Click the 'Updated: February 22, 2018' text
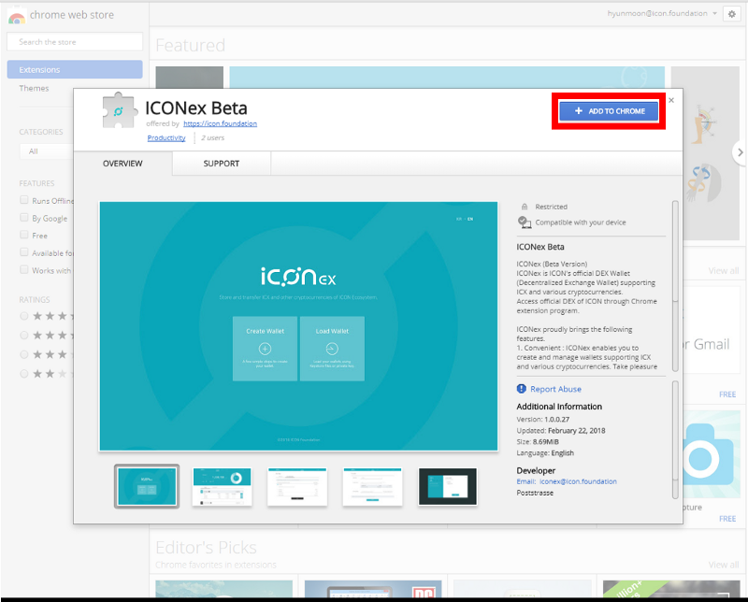This screenshot has height=602, width=748. pyautogui.click(x=561, y=431)
